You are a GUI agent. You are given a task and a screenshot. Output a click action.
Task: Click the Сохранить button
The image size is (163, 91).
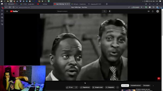point(110,87)
